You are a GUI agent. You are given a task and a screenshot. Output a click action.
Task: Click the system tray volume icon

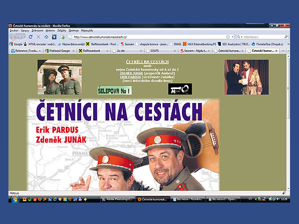click(278, 199)
